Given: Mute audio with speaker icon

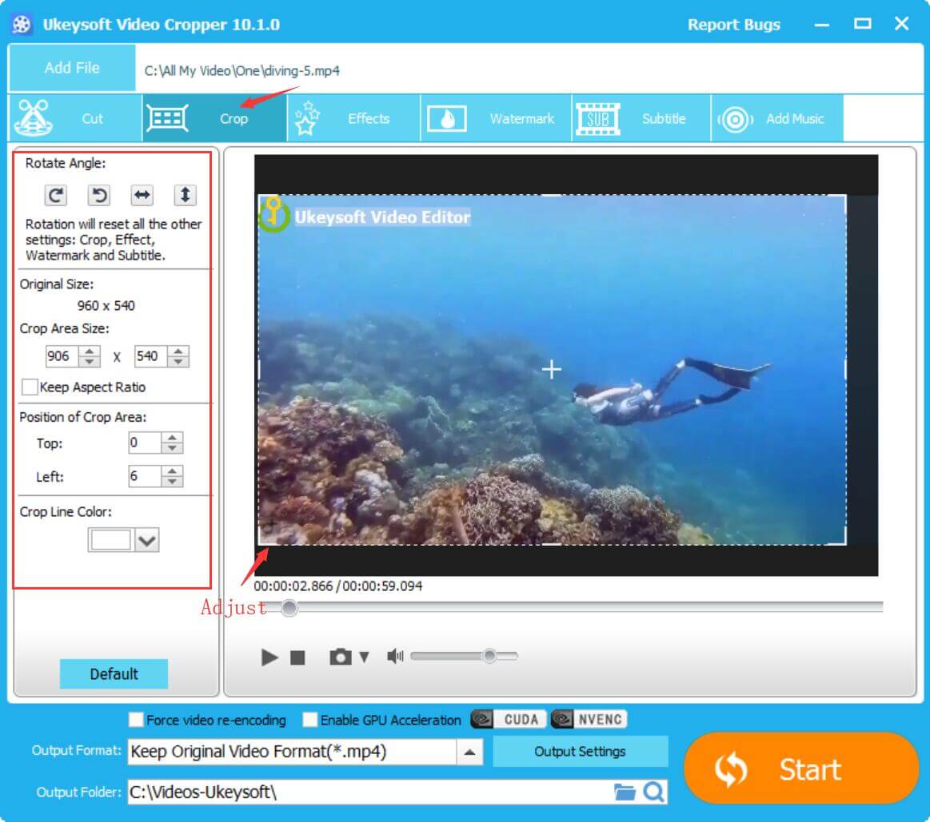Looking at the screenshot, I should click(x=395, y=656).
